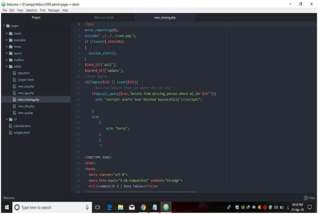Click the charts folder icon

pos(11,34)
